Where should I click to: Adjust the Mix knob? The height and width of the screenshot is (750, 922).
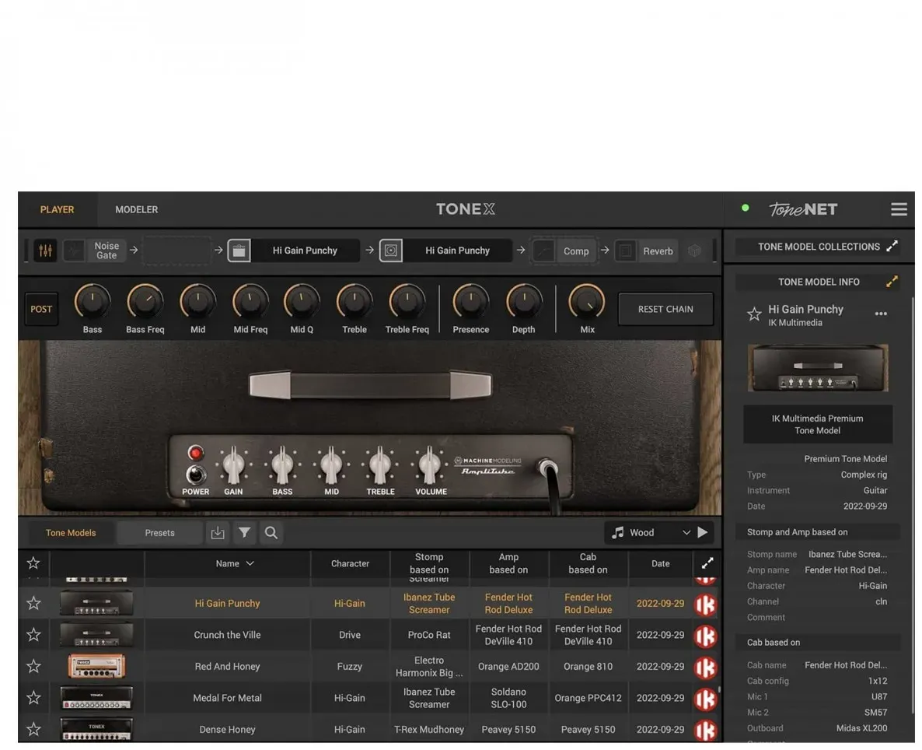(x=586, y=301)
